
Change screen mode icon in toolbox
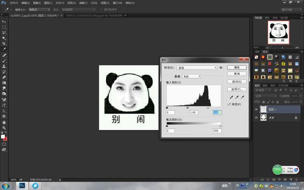coord(4,149)
